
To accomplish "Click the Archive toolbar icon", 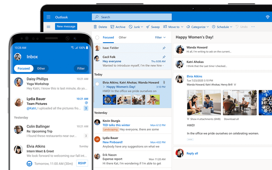I will (112, 27).
